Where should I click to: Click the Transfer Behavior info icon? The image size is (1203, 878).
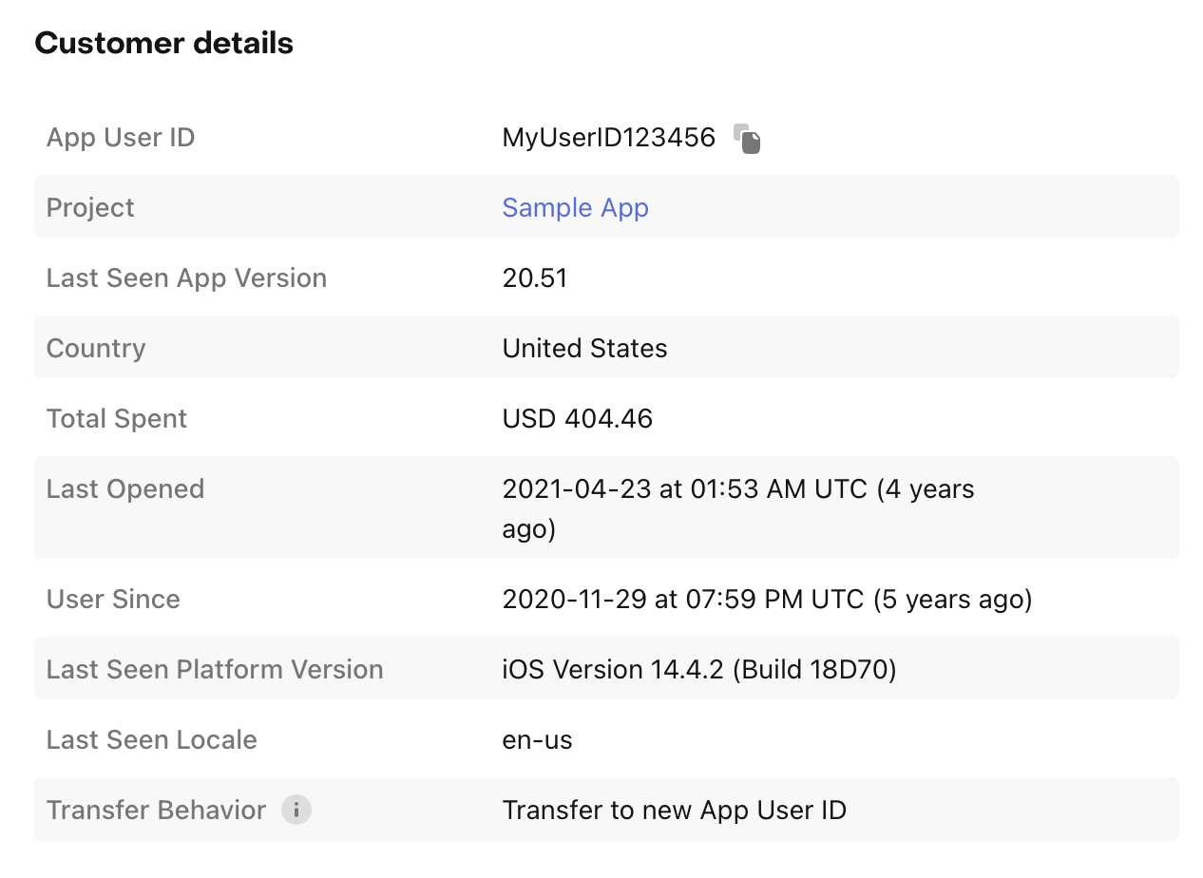[296, 811]
